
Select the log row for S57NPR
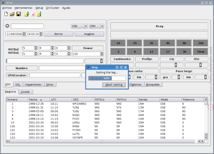click(x=105, y=138)
